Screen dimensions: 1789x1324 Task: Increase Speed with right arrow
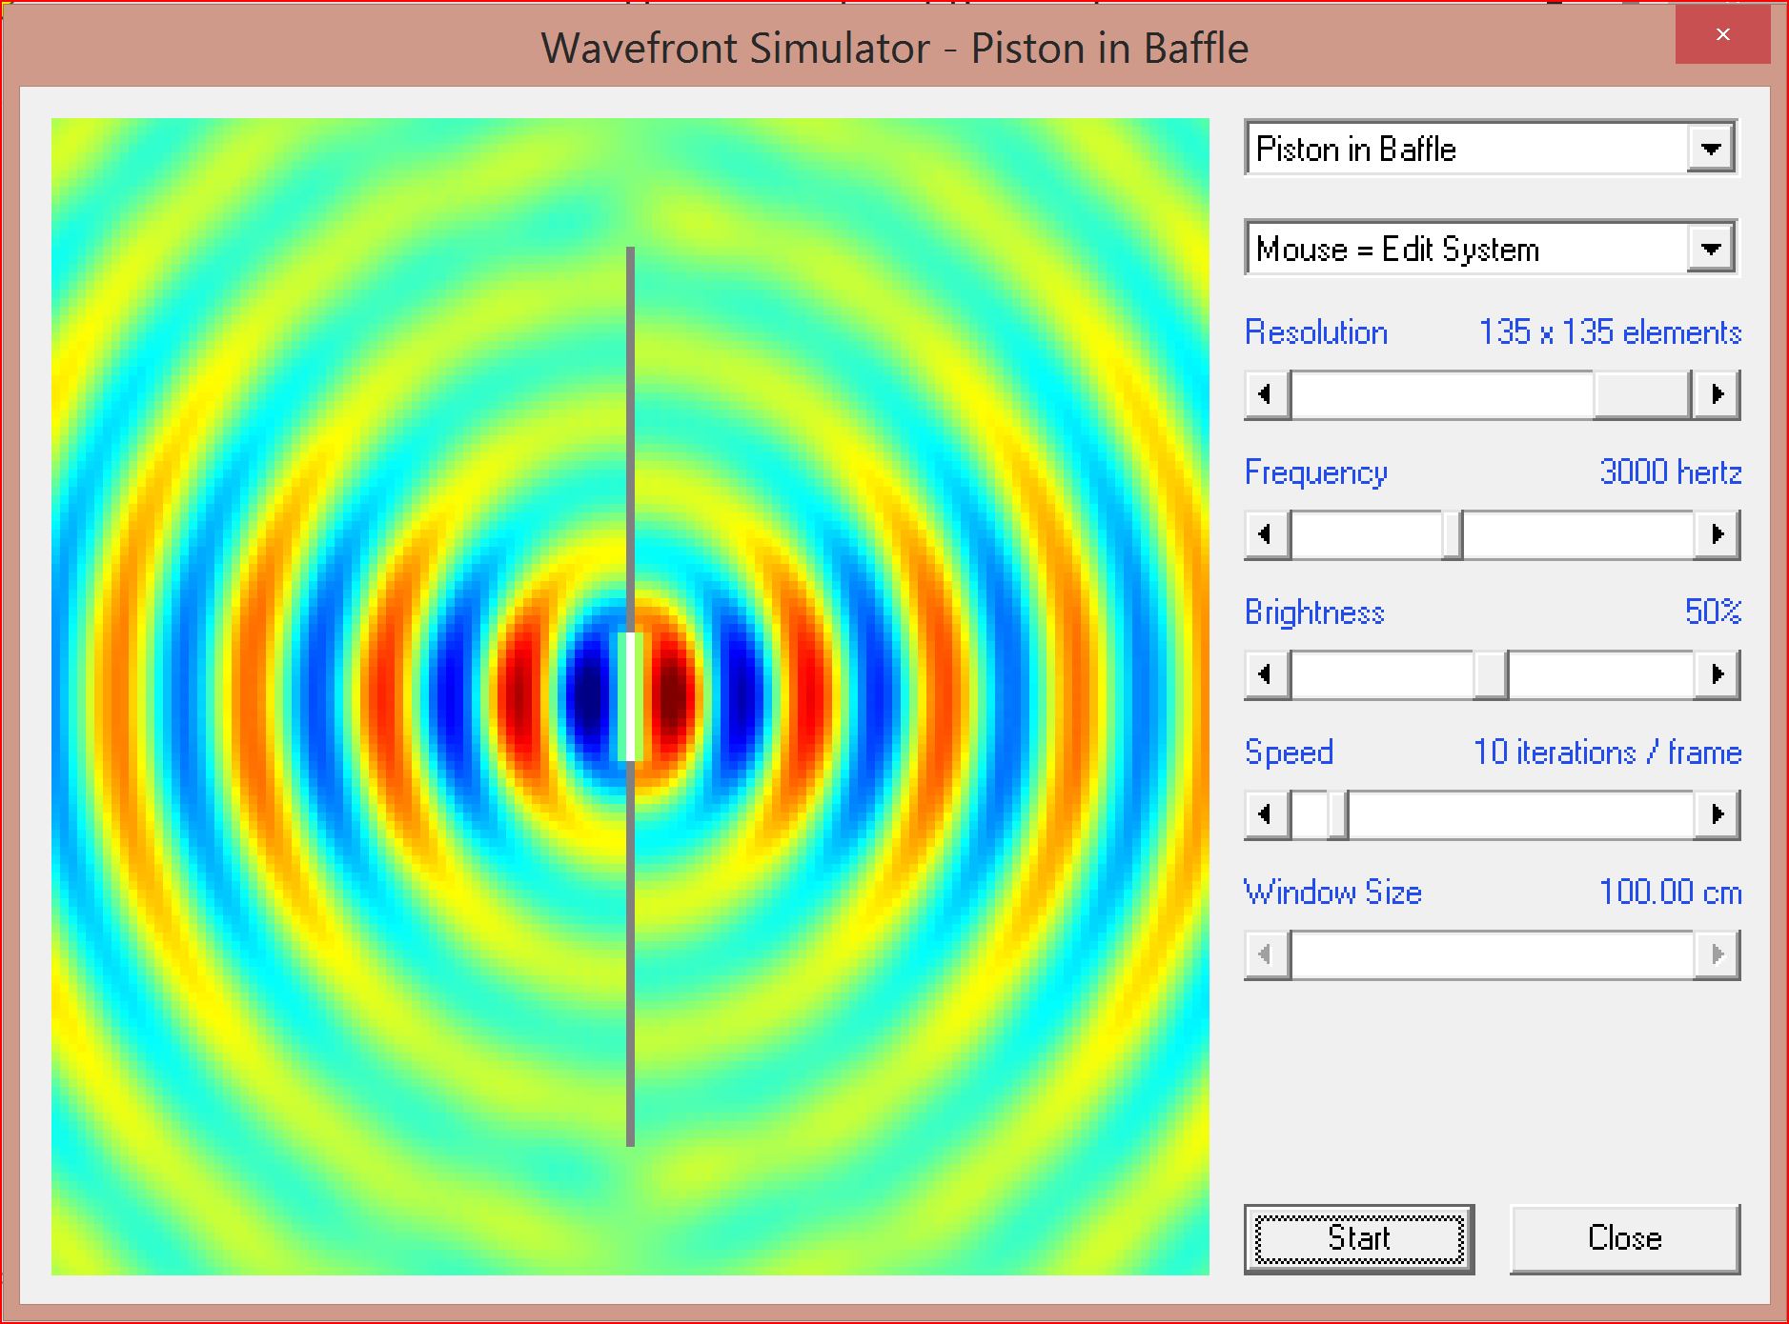[1718, 814]
